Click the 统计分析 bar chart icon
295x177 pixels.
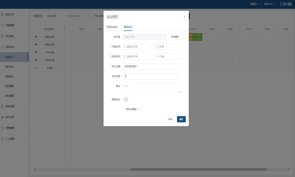click(2, 117)
